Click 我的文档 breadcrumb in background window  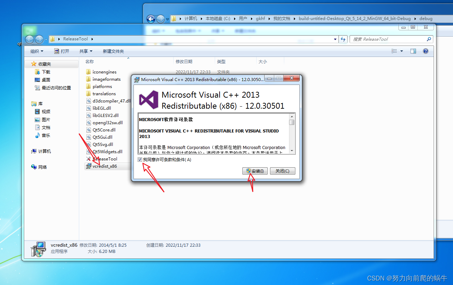coord(281,19)
